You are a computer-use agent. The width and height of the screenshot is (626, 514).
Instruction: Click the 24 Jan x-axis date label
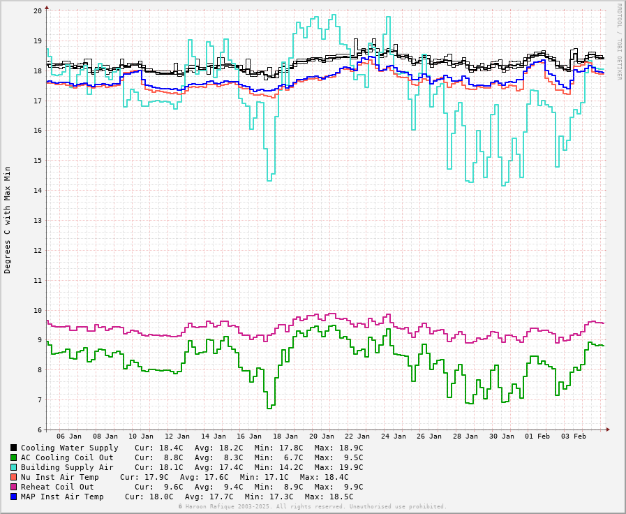393,436
